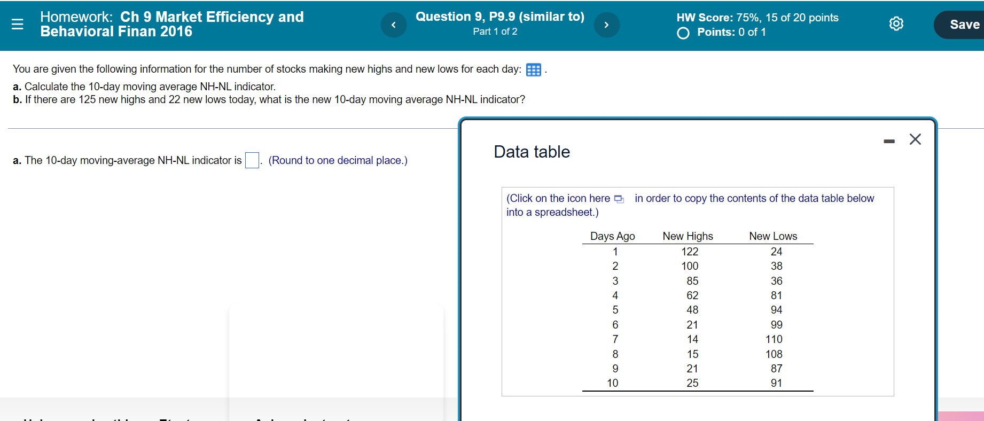Click the Points status circle indicator
Screen dimensions: 984x421
(683, 33)
